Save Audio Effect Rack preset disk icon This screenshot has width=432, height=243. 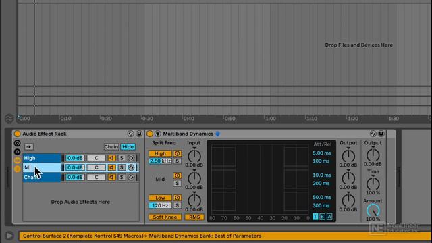click(139, 134)
